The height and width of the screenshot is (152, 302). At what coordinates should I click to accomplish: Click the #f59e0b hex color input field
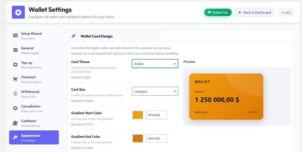tap(157, 115)
